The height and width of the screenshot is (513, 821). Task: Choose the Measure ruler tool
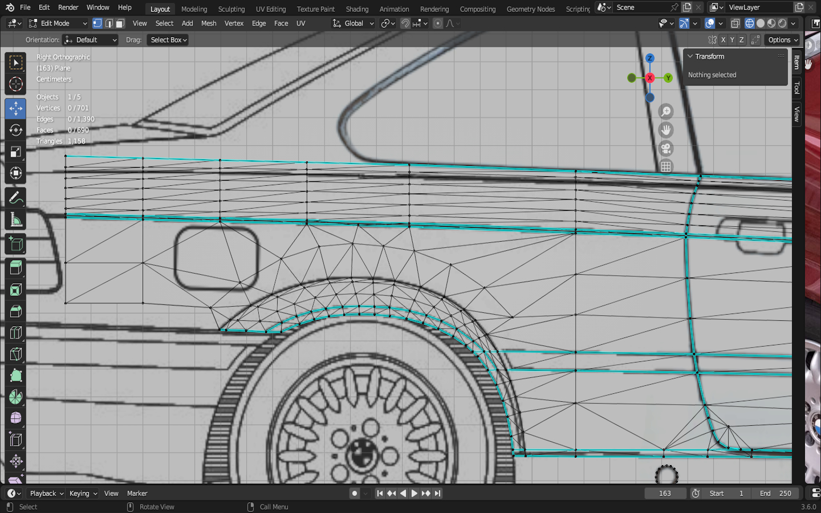[16, 220]
